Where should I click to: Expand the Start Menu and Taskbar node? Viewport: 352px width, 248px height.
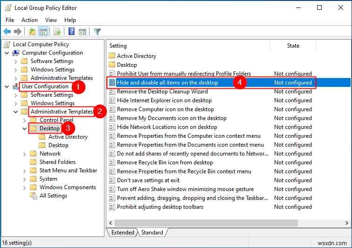(x=24, y=171)
